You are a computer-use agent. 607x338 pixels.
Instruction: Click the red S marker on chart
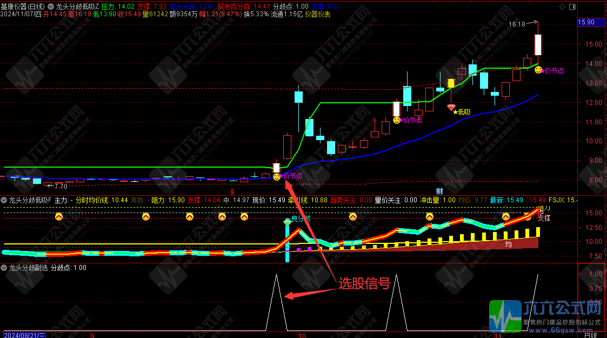pos(233,191)
